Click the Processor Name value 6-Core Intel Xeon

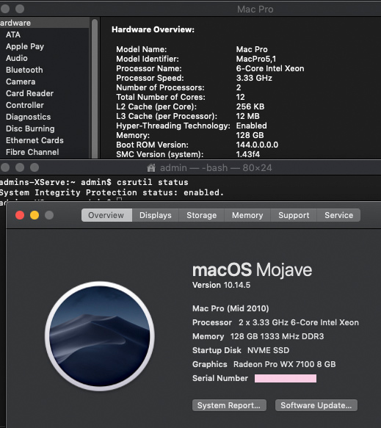[x=270, y=68]
